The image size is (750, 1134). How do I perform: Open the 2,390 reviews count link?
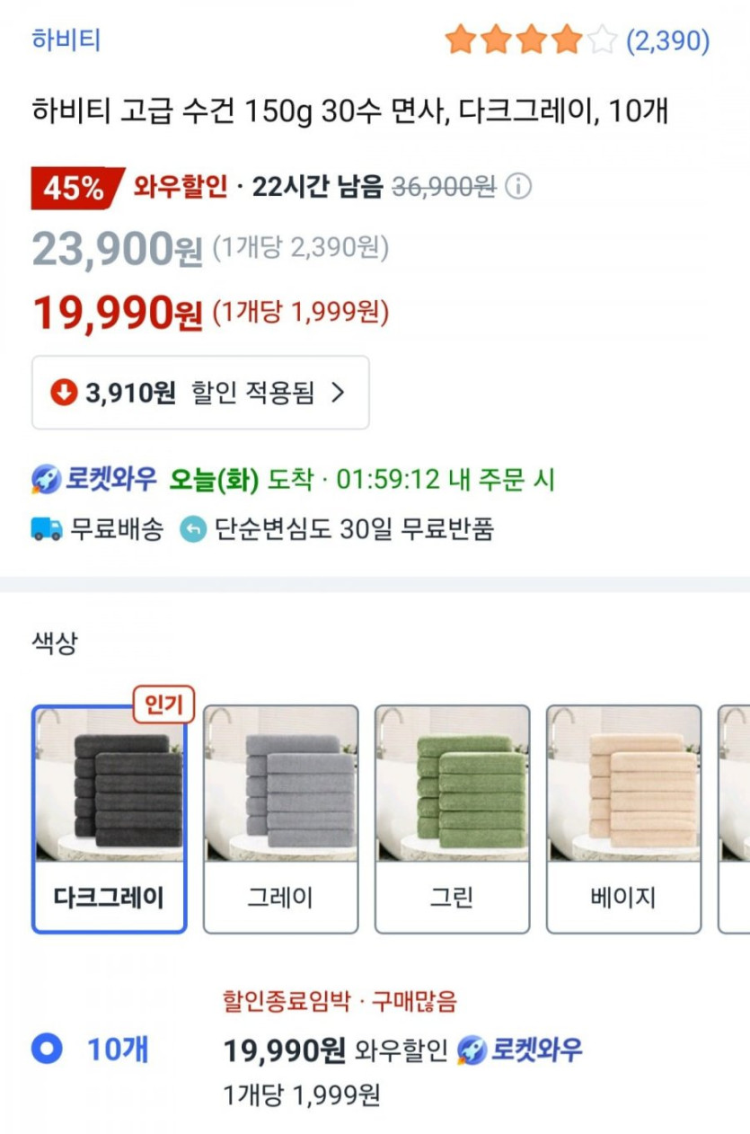click(x=667, y=40)
